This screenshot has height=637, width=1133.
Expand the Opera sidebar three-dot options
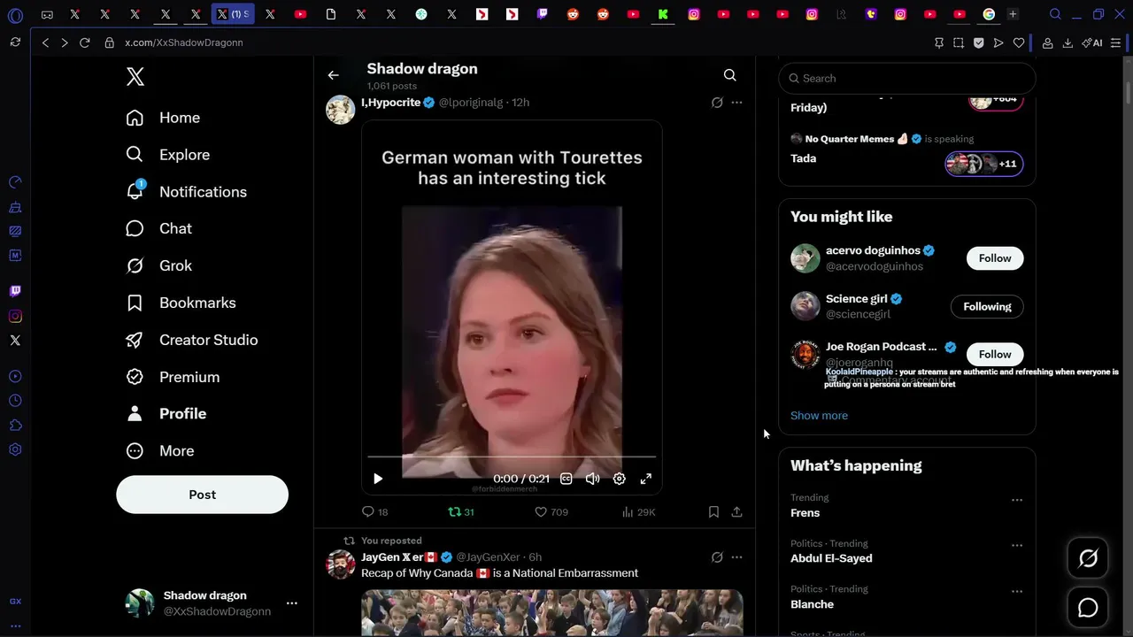point(15,626)
